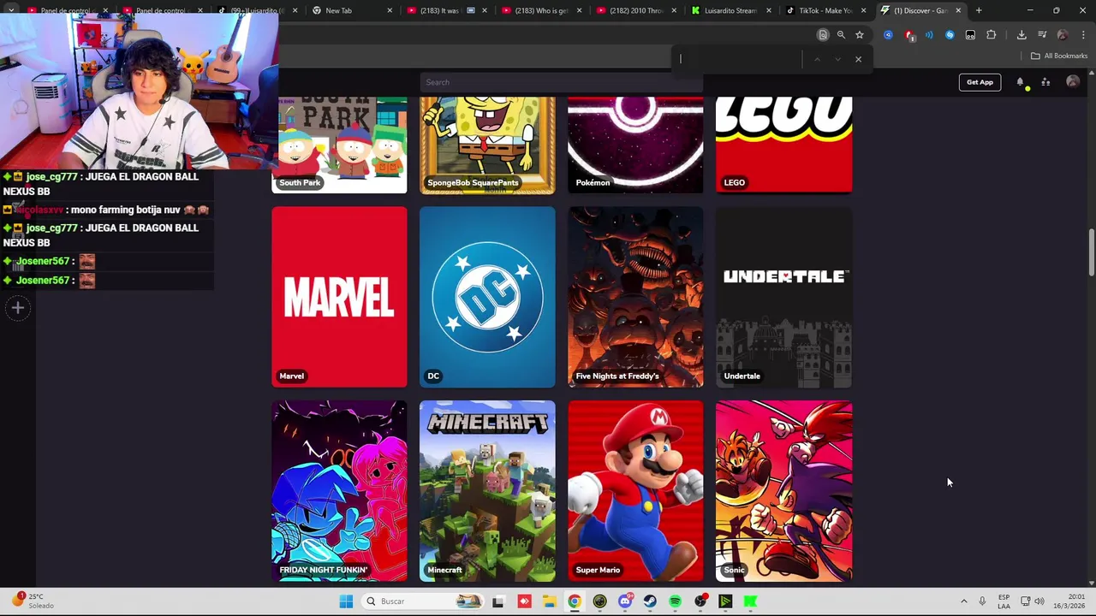Click the plus button below chat overlay
The width and height of the screenshot is (1096, 616).
click(x=17, y=308)
